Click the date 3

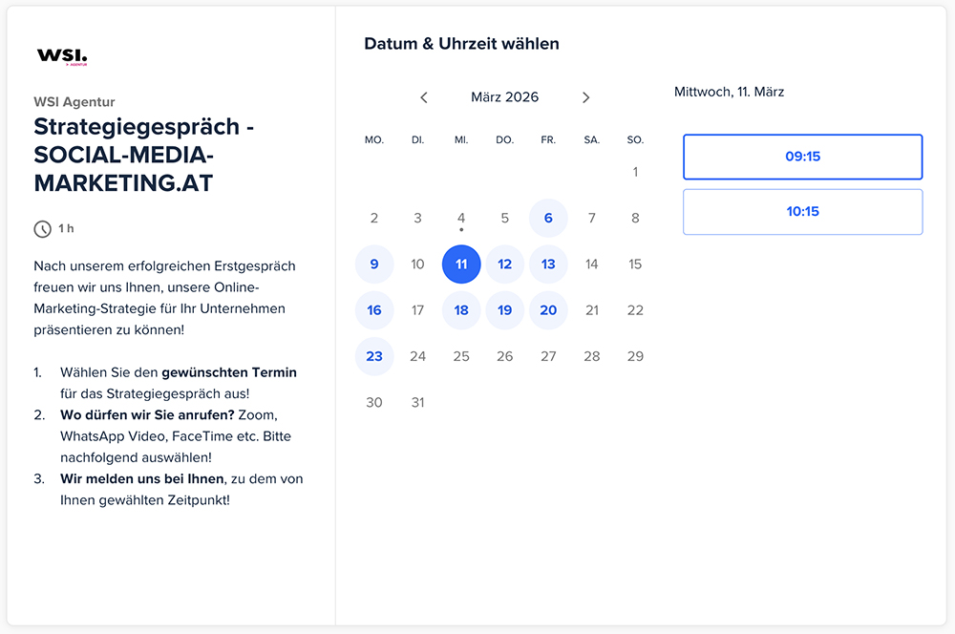tap(418, 218)
